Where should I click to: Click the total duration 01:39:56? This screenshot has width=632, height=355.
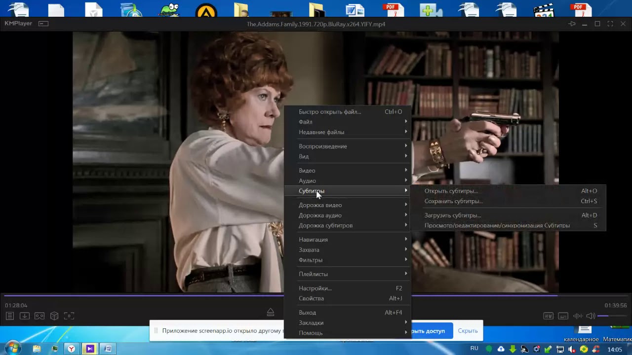click(x=616, y=306)
